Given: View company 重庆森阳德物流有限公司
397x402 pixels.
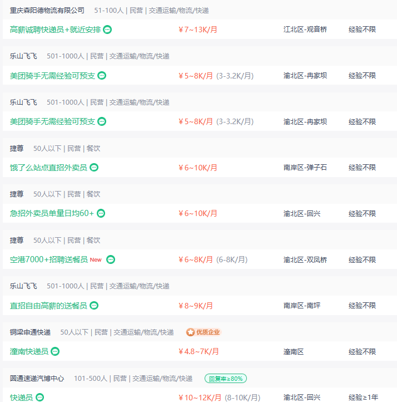Looking at the screenshot, I should (47, 11).
